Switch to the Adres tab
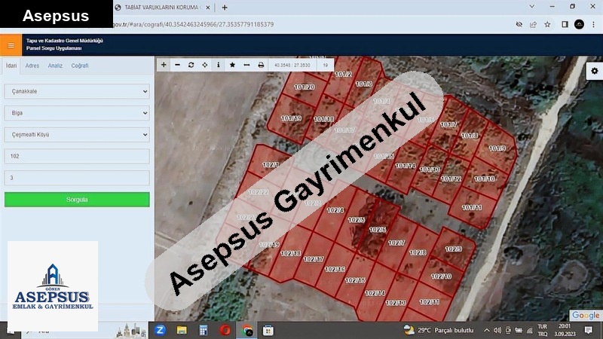Image resolution: width=603 pixels, height=339 pixels. pos(32,66)
